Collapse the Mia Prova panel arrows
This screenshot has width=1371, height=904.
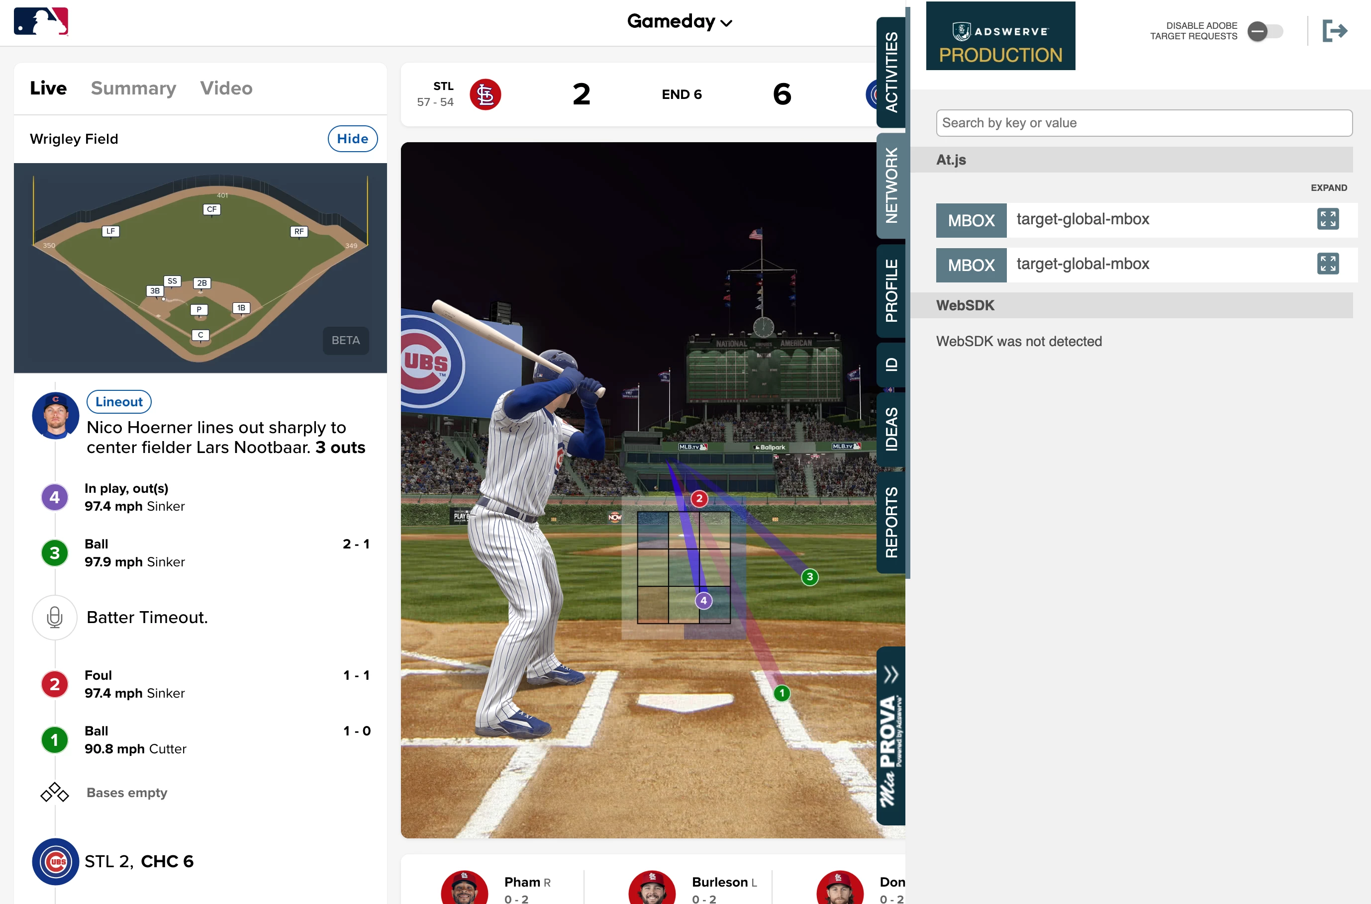[x=890, y=674]
